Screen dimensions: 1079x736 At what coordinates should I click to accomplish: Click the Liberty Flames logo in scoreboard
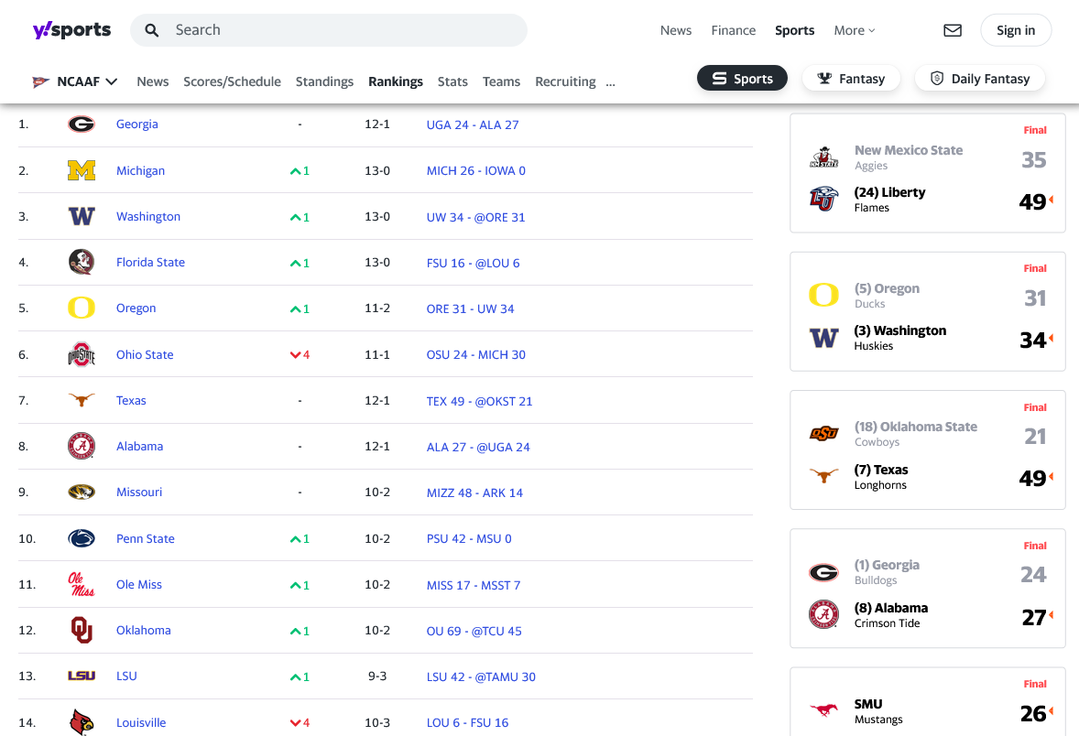(x=823, y=199)
